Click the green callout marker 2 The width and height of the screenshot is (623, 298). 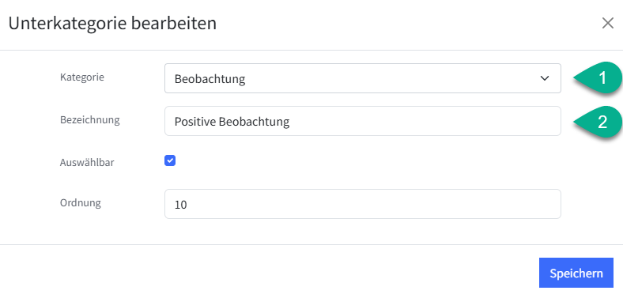[x=598, y=122]
